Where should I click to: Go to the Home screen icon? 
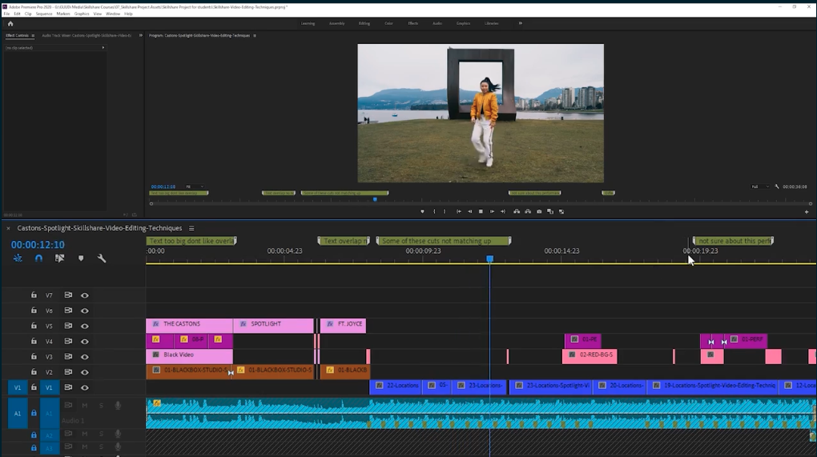click(10, 23)
